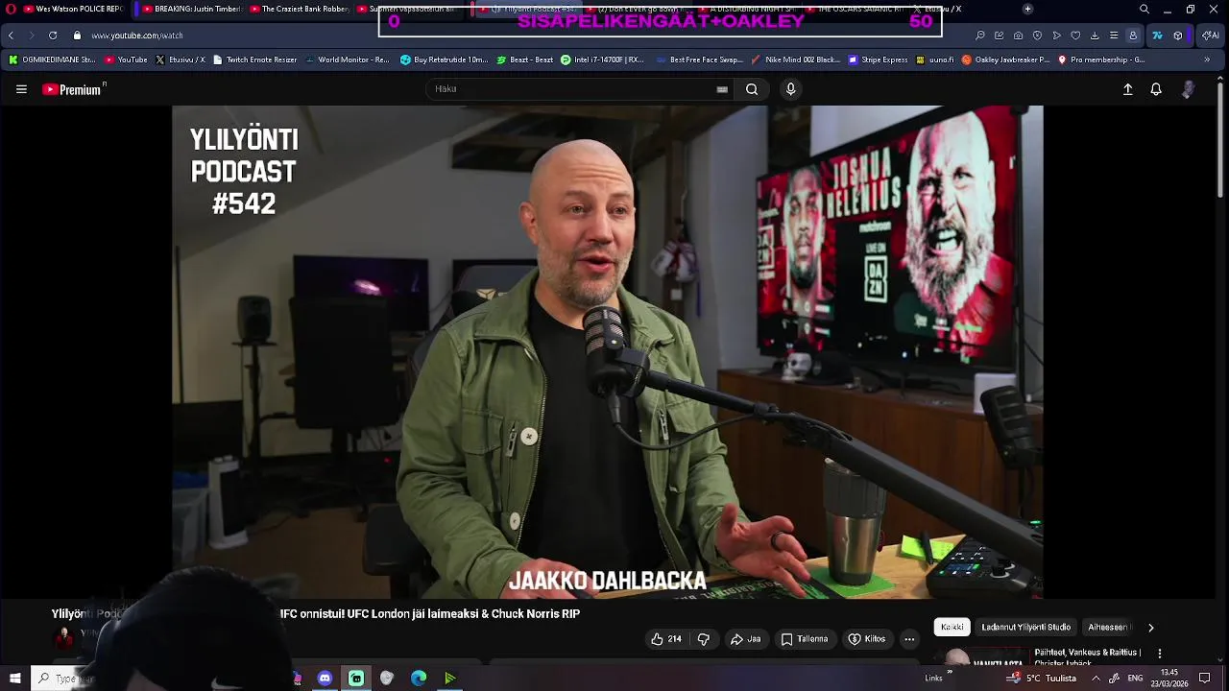This screenshot has width=1229, height=691.
Task: Click the YouTube search magnifier button
Action: tap(752, 89)
